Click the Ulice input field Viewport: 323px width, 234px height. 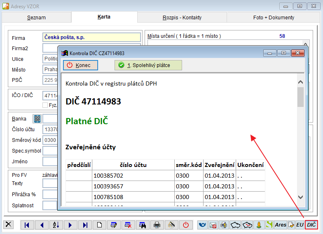(50, 59)
